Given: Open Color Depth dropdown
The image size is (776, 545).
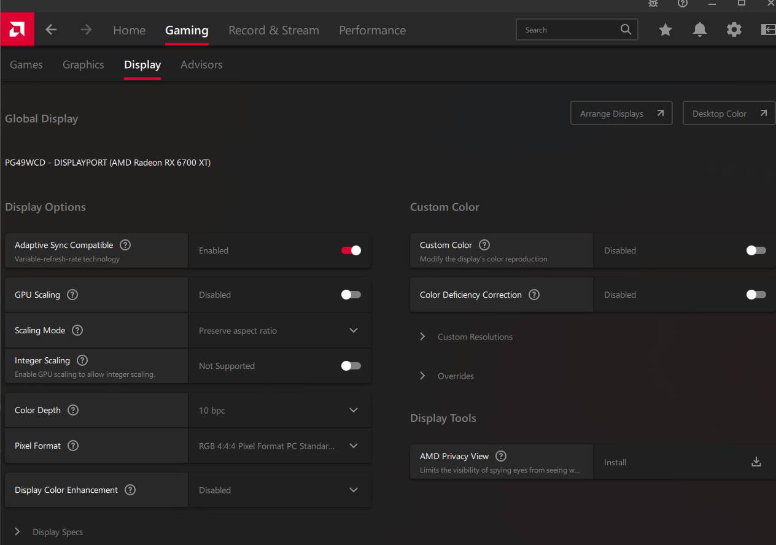Looking at the screenshot, I should click(x=280, y=410).
